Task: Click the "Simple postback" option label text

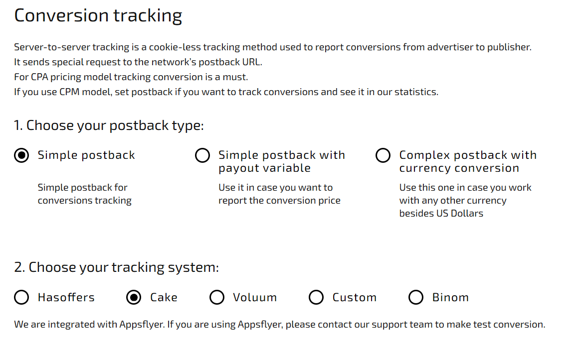Action: [86, 155]
